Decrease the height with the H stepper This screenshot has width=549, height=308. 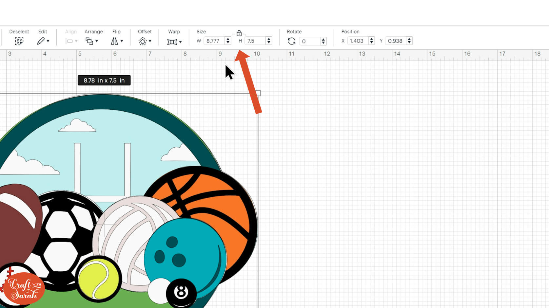(269, 43)
